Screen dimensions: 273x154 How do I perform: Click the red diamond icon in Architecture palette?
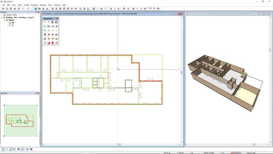point(49,35)
